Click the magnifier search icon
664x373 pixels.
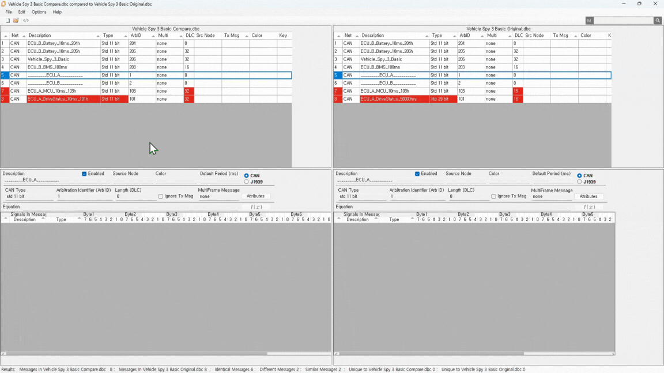(x=657, y=21)
